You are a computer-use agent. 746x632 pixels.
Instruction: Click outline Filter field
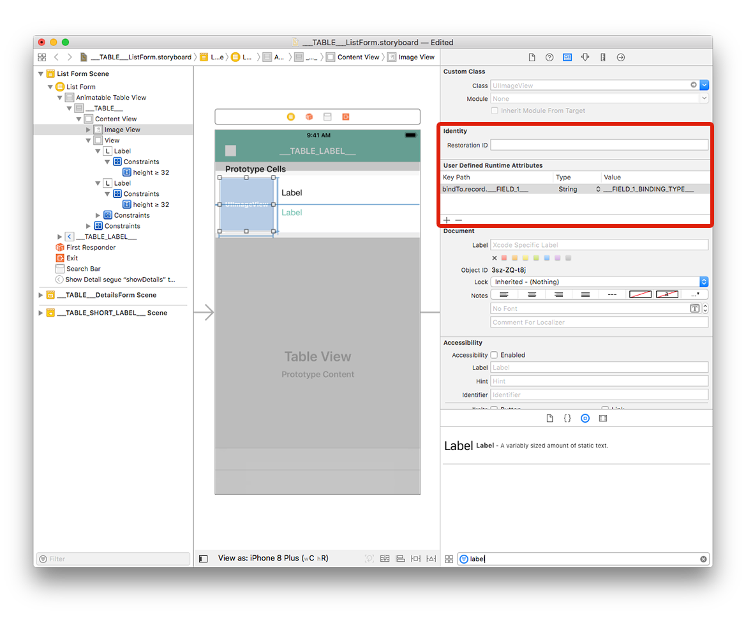point(113,559)
